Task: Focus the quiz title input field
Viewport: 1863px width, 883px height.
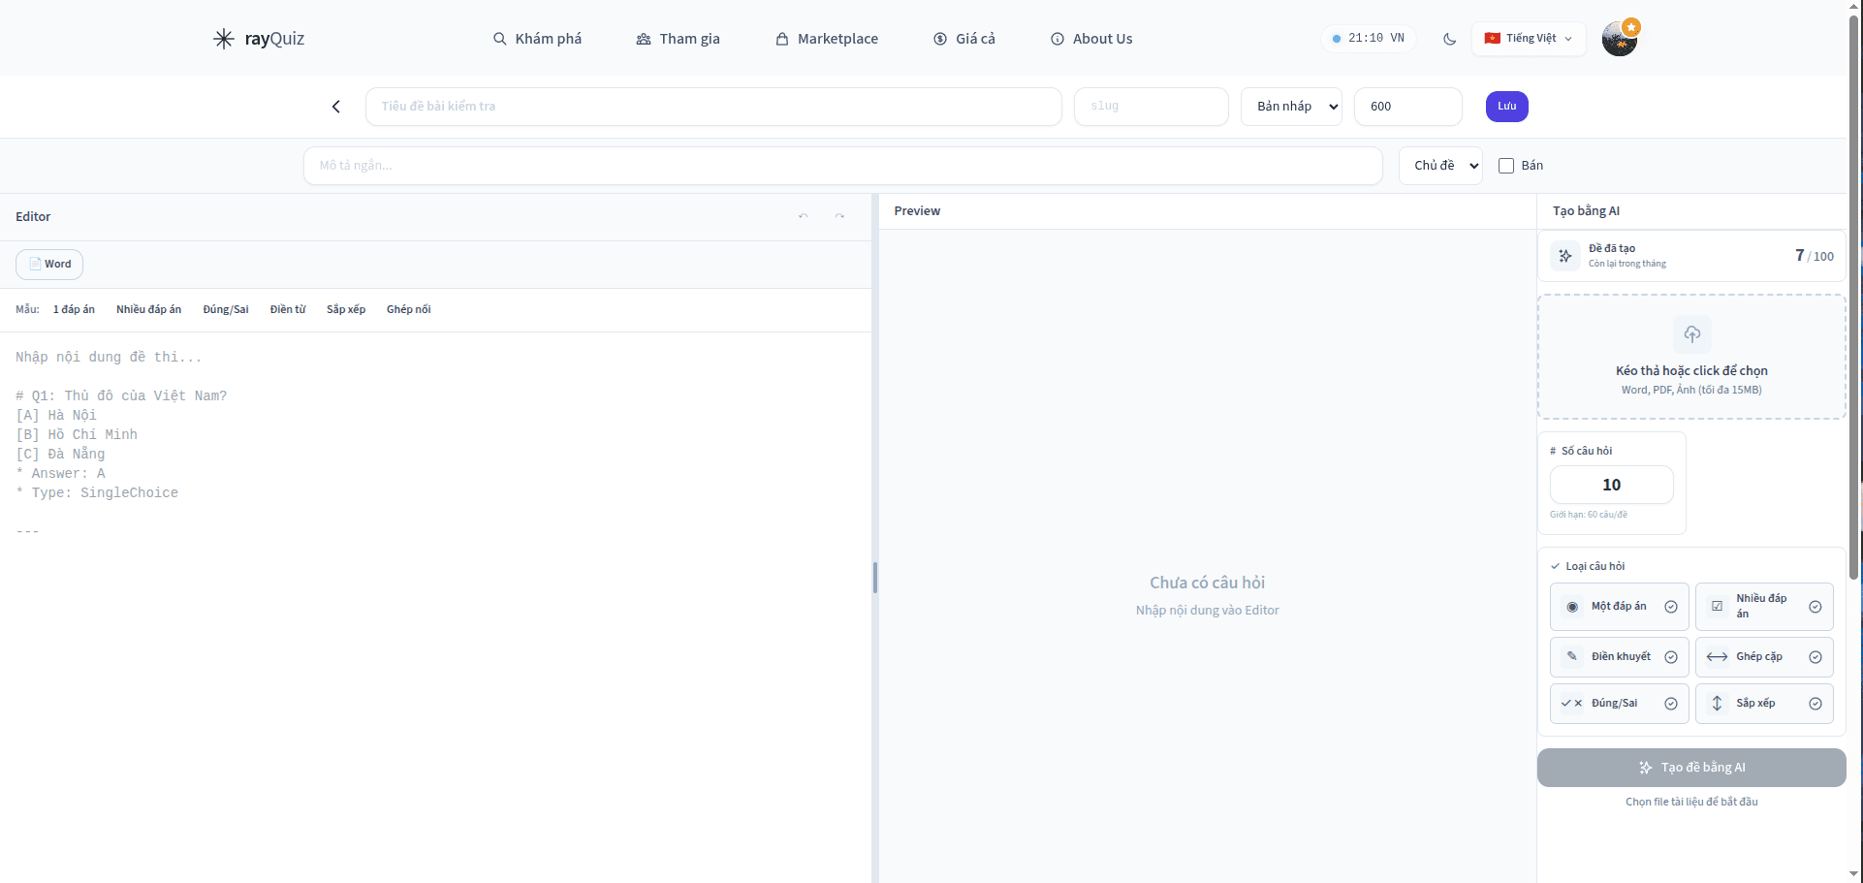Action: click(713, 107)
